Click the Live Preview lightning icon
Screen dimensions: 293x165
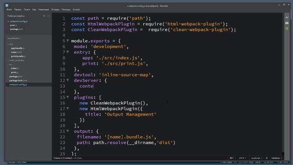pos(287,17)
